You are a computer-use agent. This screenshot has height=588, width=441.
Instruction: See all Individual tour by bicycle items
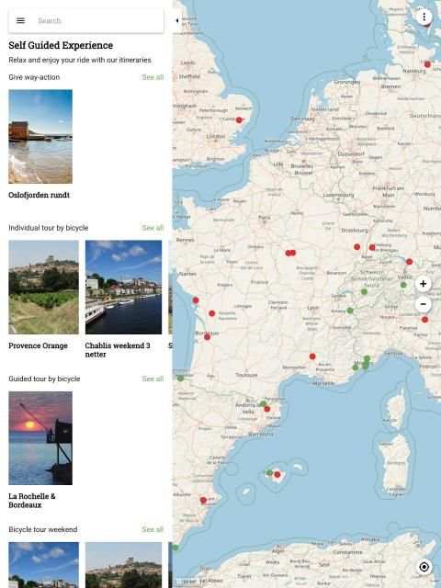point(153,228)
